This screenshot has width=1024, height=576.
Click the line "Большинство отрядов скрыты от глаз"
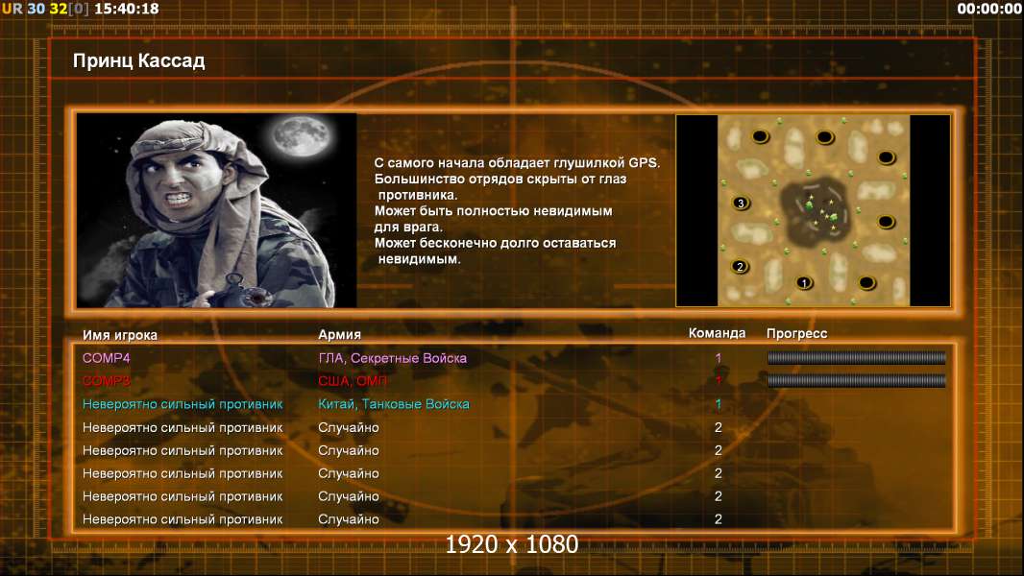point(500,179)
